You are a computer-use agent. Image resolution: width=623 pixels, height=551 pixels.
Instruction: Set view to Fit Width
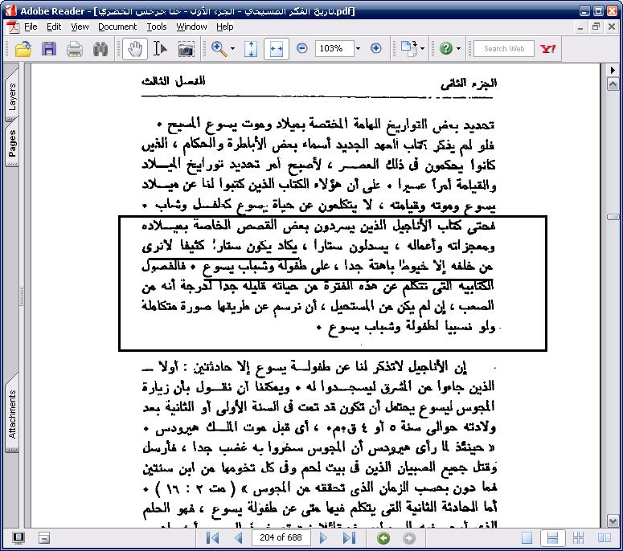pos(277,49)
